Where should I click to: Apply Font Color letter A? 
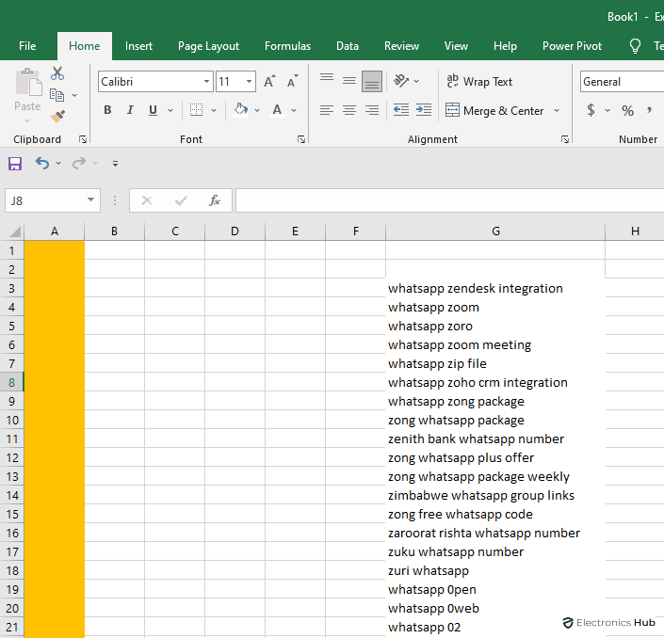tap(277, 110)
